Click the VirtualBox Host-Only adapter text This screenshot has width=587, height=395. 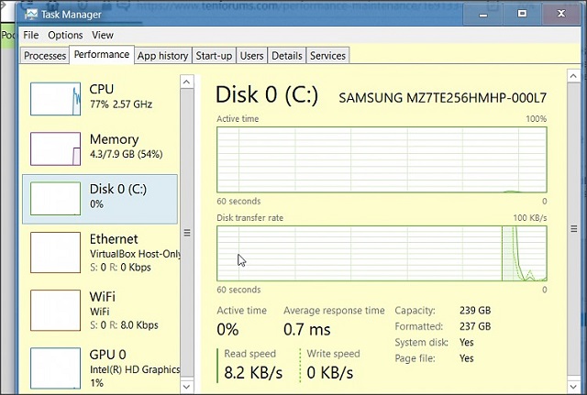point(135,254)
